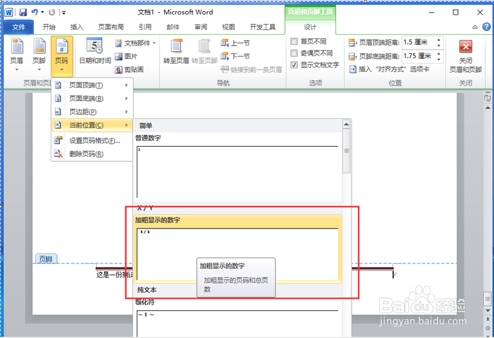Screen dimensions: 494x338
Task: Click the document scrollbar up arrow
Action: [x=488, y=108]
